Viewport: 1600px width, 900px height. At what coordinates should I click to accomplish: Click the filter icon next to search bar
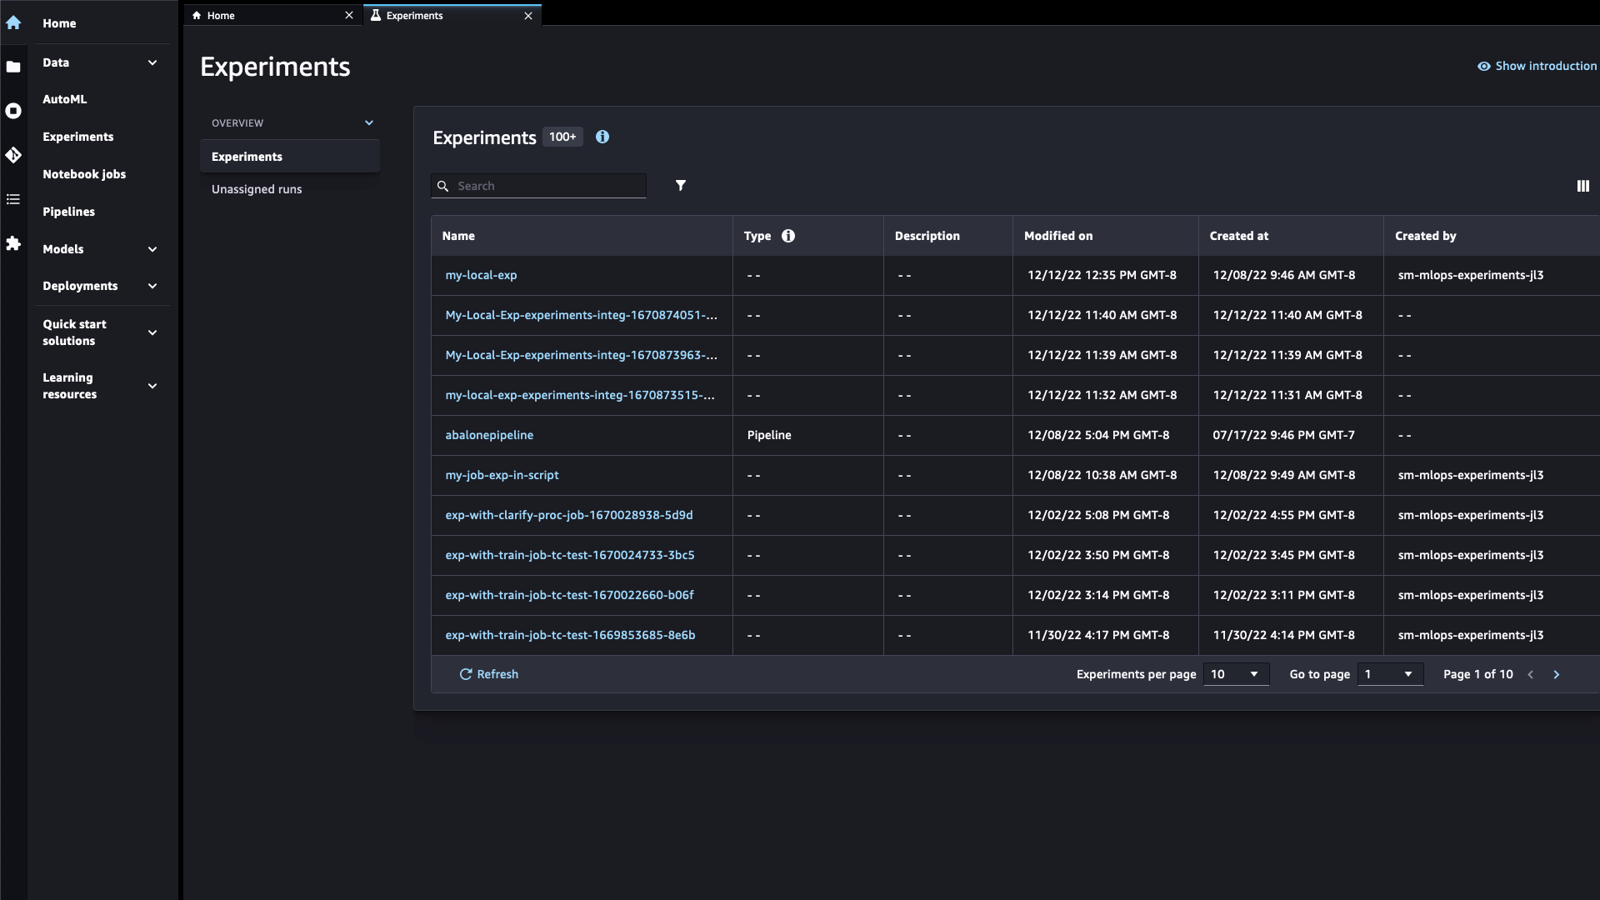click(682, 185)
